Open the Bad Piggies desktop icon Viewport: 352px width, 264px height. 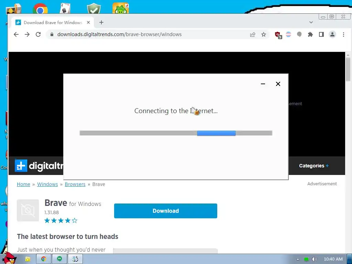coord(121,8)
